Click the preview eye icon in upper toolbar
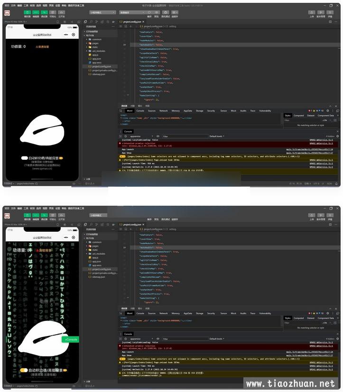The image size is (343, 392). point(157,12)
